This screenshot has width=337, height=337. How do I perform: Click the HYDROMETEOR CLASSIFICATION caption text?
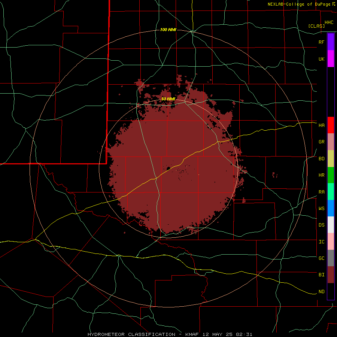131,334
